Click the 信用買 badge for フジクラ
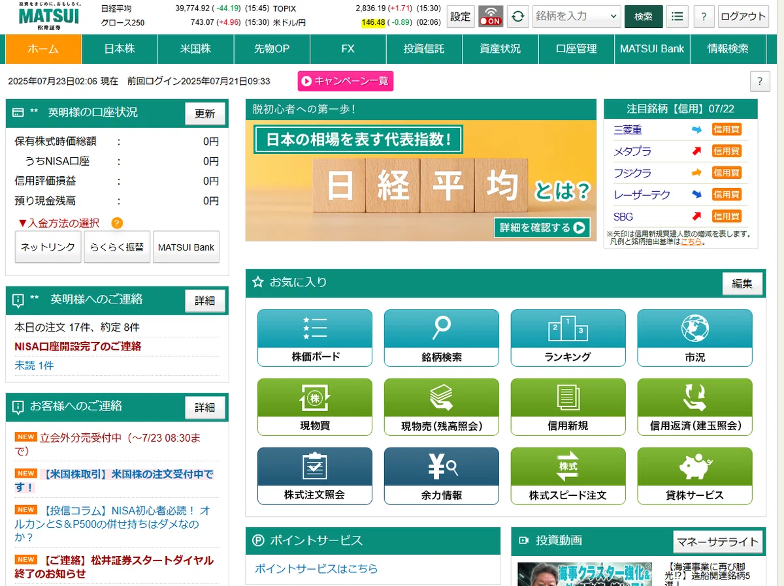 pyautogui.click(x=727, y=173)
